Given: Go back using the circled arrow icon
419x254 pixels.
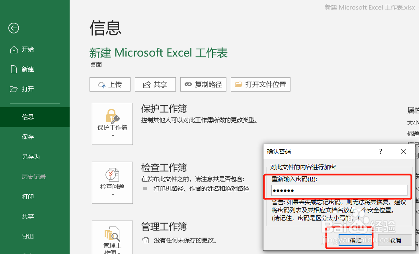Looking at the screenshot, I should pos(14,28).
